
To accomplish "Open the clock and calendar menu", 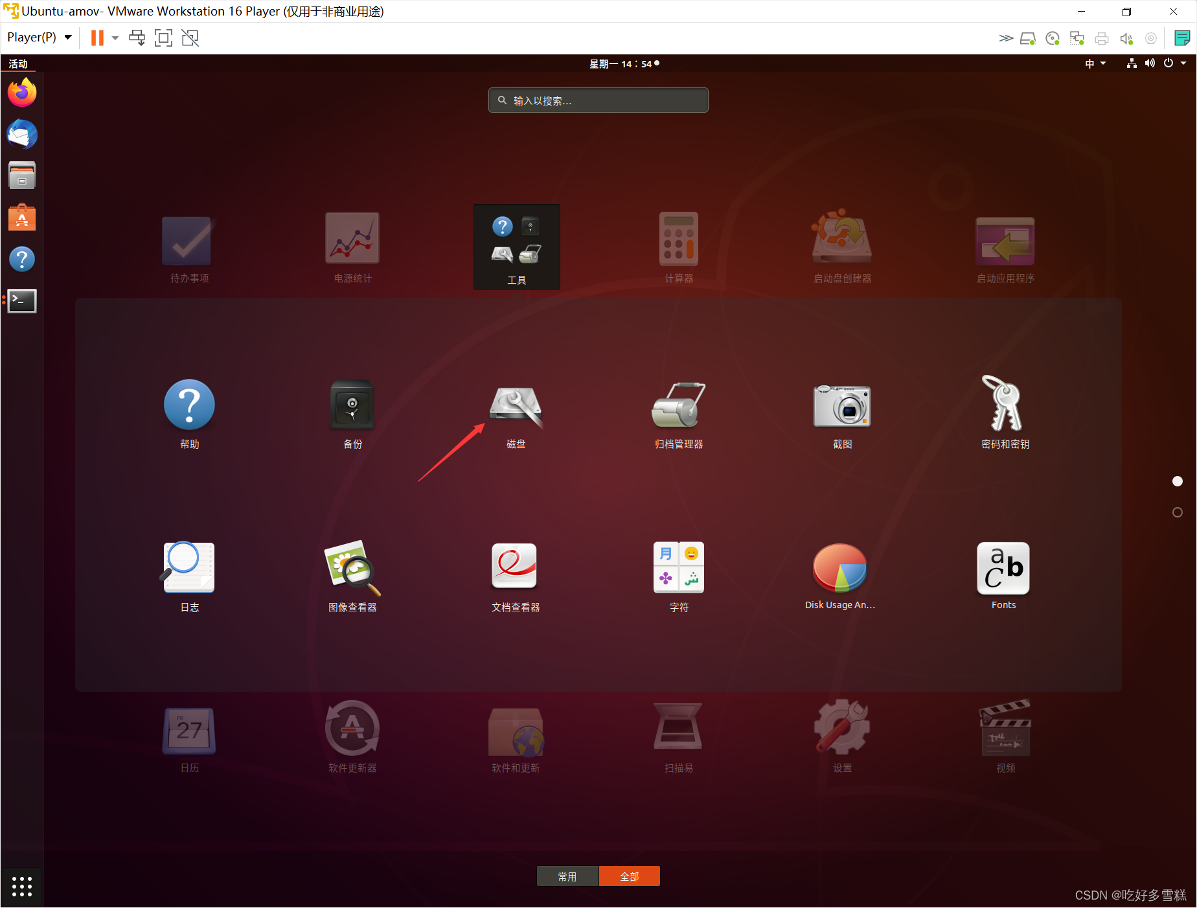I will click(x=624, y=63).
